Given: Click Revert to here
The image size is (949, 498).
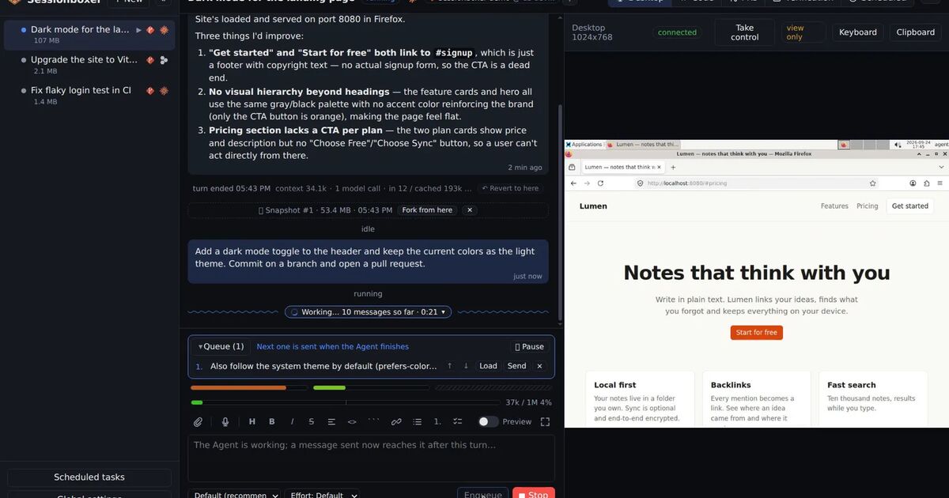Looking at the screenshot, I should click(x=511, y=188).
